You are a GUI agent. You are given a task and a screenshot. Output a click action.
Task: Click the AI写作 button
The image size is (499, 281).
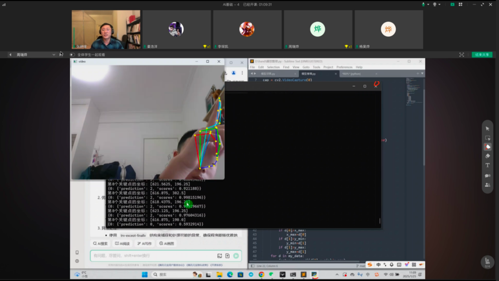point(145,244)
